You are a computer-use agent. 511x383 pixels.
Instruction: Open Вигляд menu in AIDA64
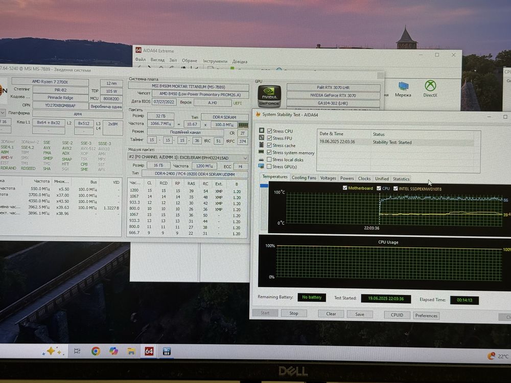[x=157, y=60]
